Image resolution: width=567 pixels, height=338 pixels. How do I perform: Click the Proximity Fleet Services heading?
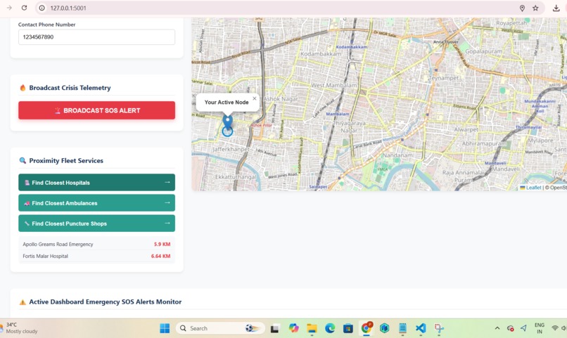66,161
